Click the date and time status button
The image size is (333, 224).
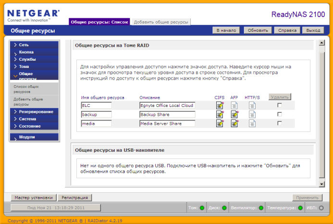pyautogui.click(x=56, y=208)
